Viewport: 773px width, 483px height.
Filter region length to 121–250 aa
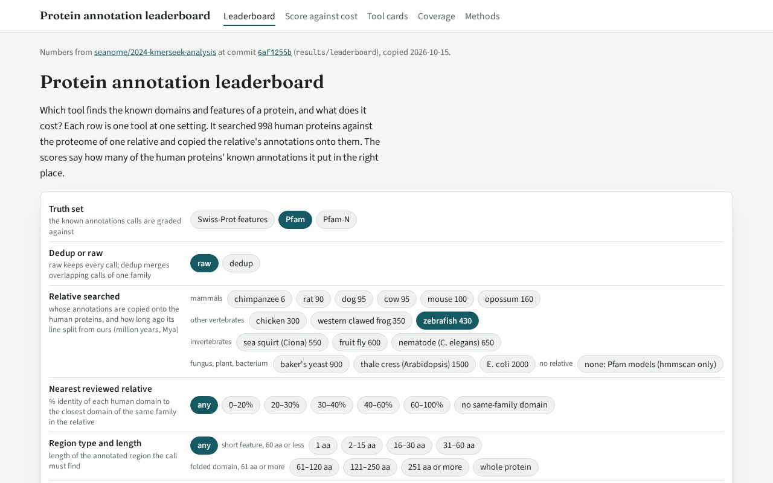[370, 467]
